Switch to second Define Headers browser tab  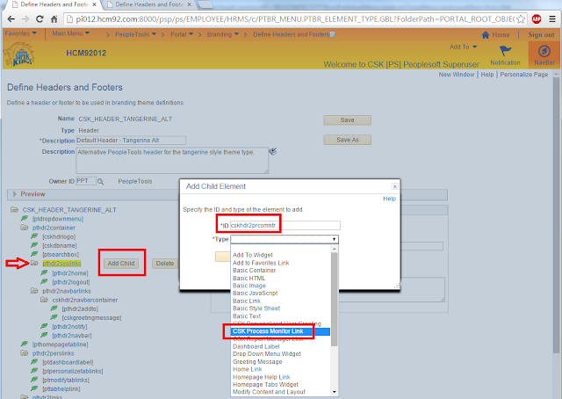click(148, 4)
